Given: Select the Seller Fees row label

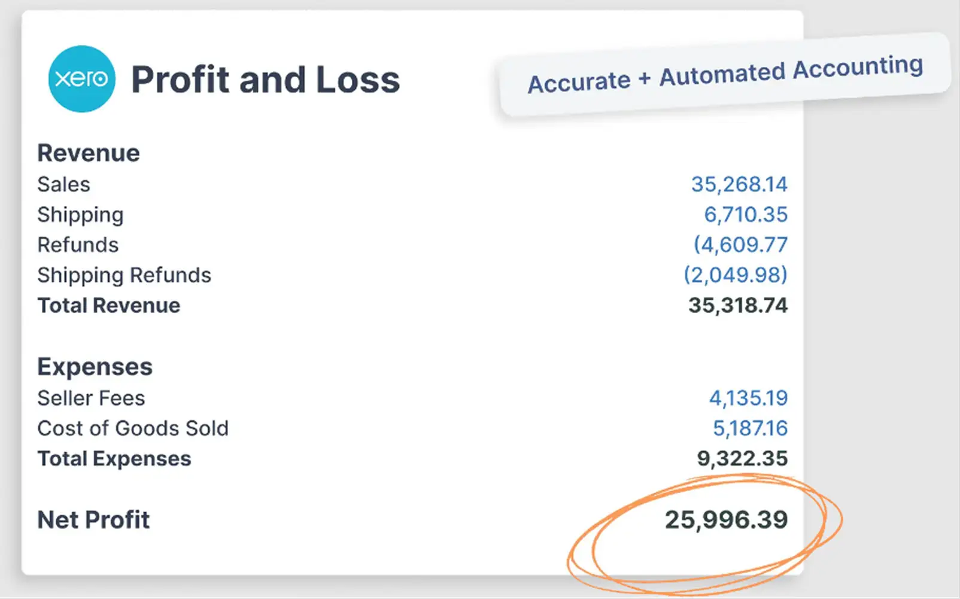Looking at the screenshot, I should pos(91,398).
